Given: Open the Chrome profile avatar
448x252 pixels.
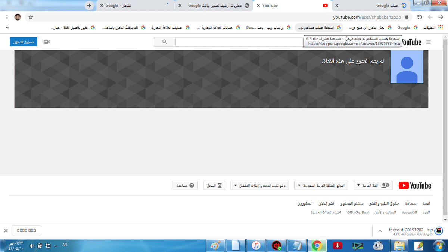Looking at the screenshot, I should tap(18, 17).
